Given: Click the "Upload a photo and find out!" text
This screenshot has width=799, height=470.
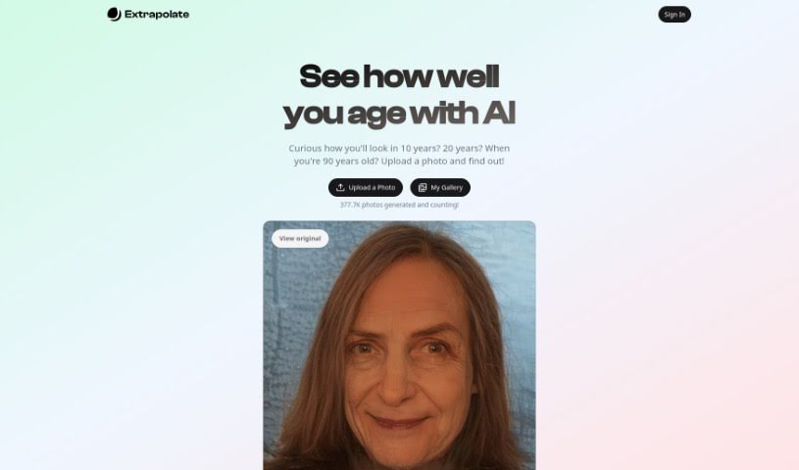Looking at the screenshot, I should pyautogui.click(x=442, y=161).
